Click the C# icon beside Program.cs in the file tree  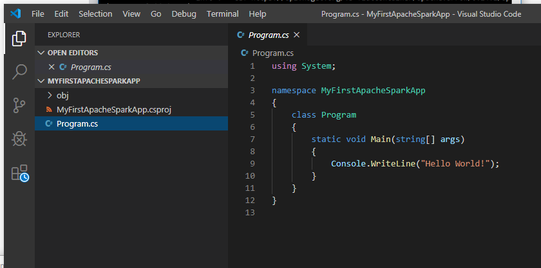tap(49, 123)
